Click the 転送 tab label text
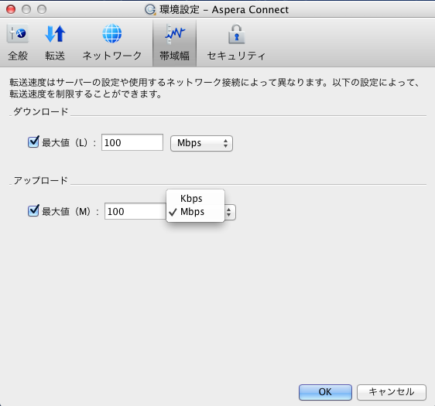435x406 pixels. pyautogui.click(x=55, y=56)
